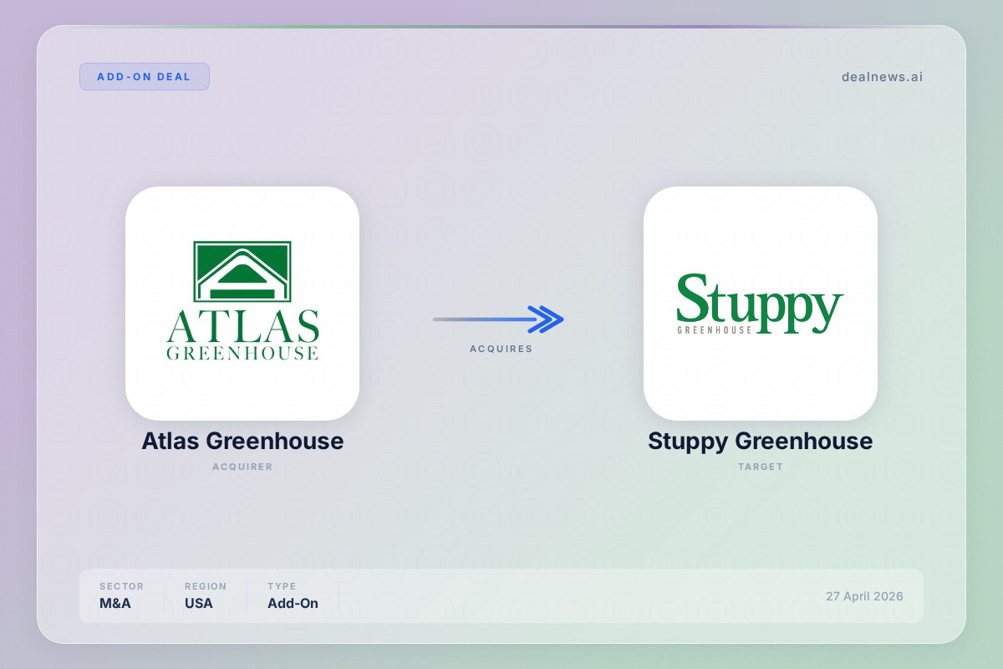Image resolution: width=1003 pixels, height=669 pixels.
Task: Select the M&A sector value
Action: [115, 603]
